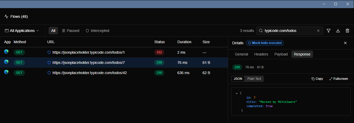Click the 62 B size cell
The height and width of the screenshot is (123, 354).
(x=206, y=73)
